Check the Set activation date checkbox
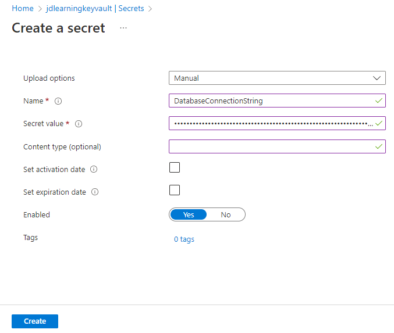The image size is (394, 333). 175,167
